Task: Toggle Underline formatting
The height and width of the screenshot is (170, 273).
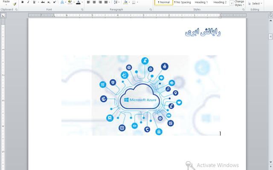Action: [x=34, y=2]
